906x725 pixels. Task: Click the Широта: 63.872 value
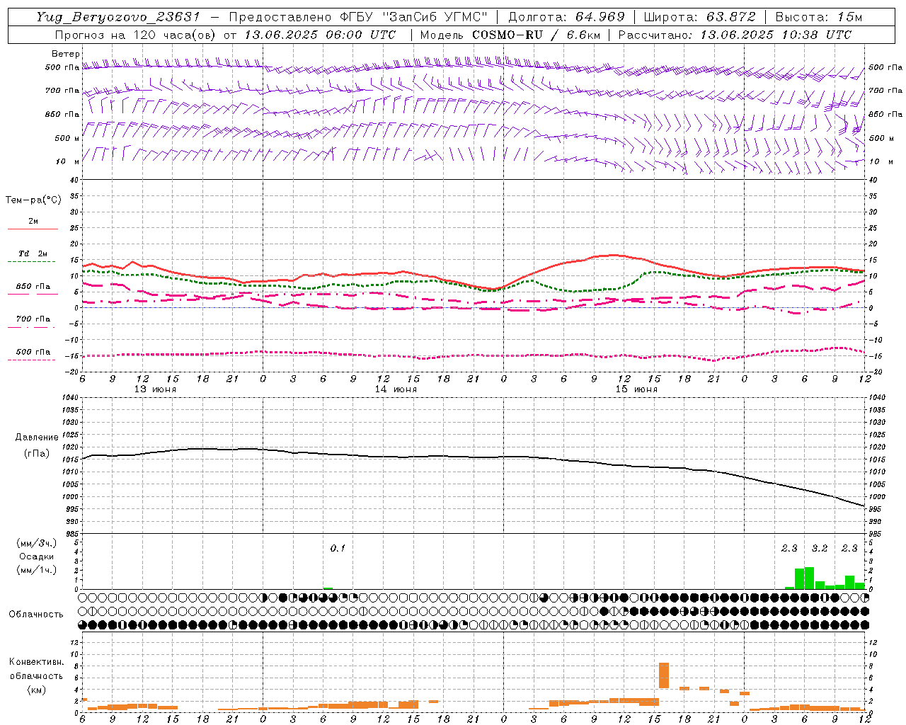pos(700,17)
